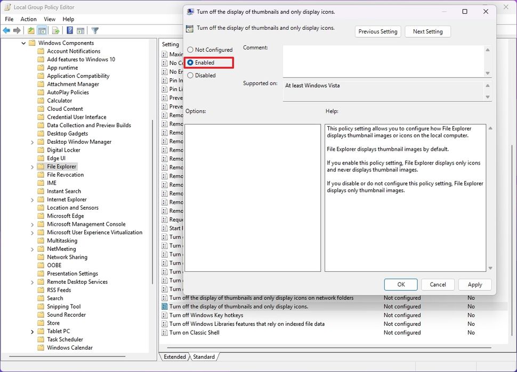Switch to the Extended tab
This screenshot has width=517, height=372.
point(174,357)
